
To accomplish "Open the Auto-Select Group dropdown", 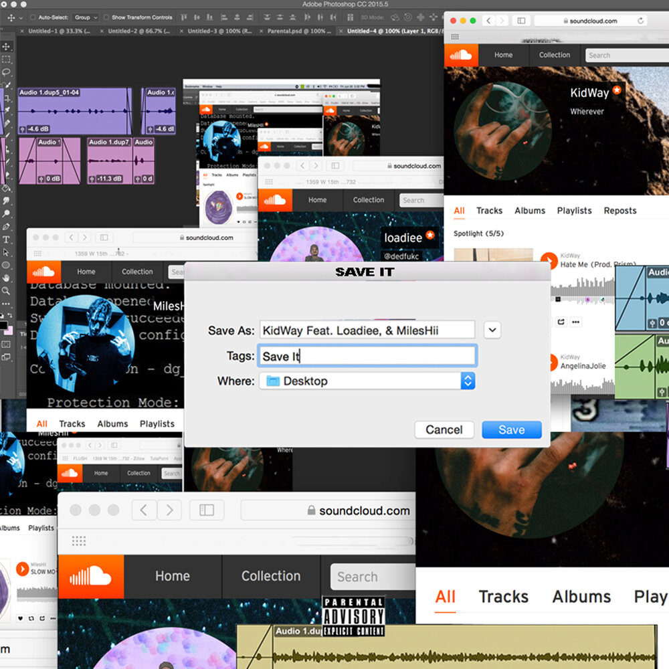I will (86, 17).
